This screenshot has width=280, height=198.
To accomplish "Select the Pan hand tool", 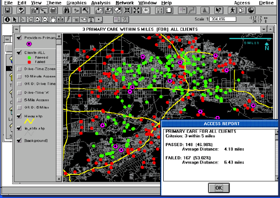I will 53,19.
